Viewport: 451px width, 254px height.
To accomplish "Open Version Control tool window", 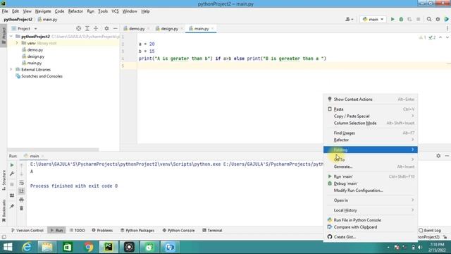I will pos(27,231).
